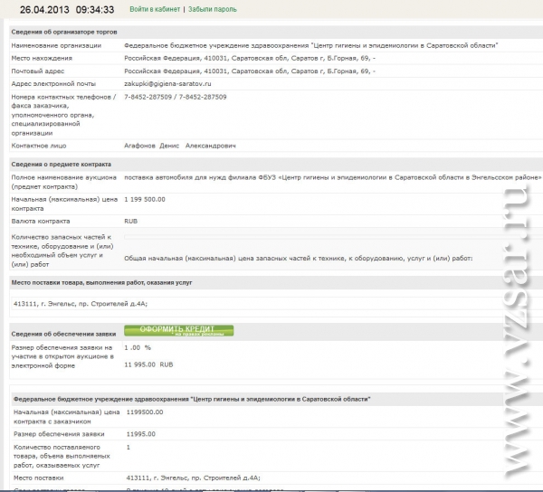The width and height of the screenshot is (543, 492).
Task: Click the green 'ОФОРМИТЬ КРЕДИТ' banner button
Action: point(178,330)
